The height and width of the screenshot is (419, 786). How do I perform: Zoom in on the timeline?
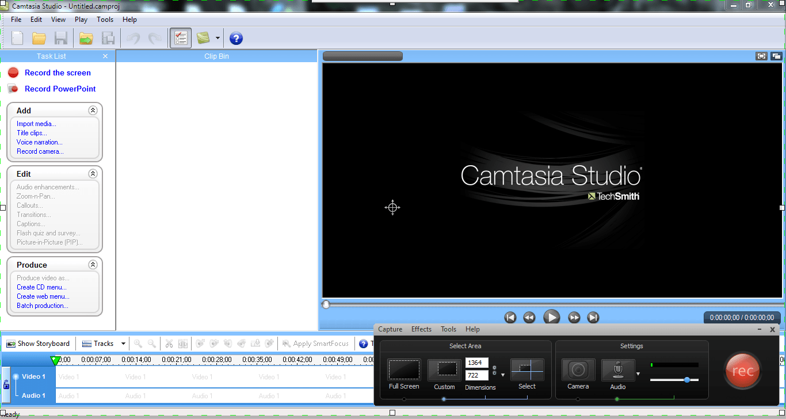tap(138, 344)
